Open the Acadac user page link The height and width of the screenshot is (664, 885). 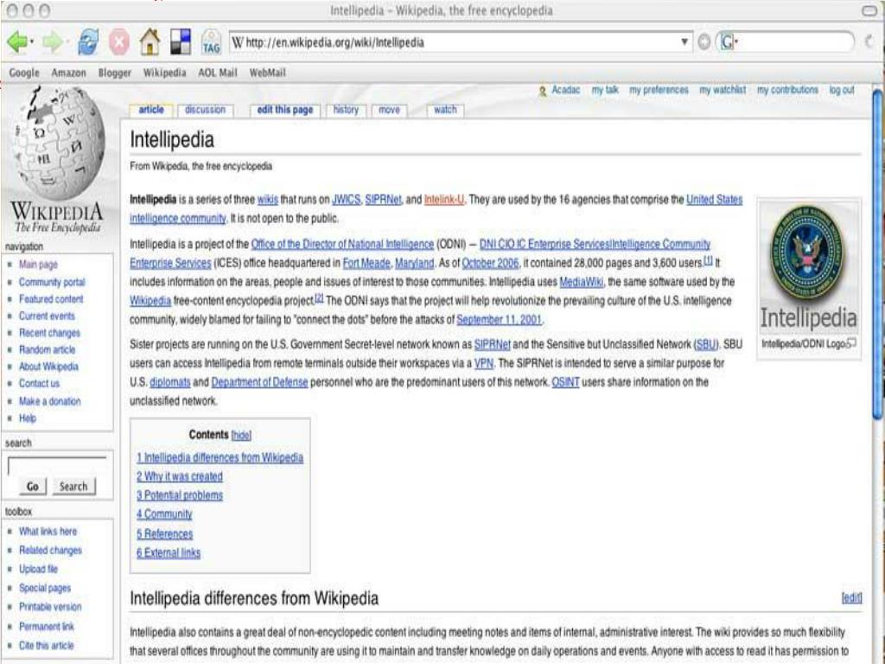(x=565, y=90)
